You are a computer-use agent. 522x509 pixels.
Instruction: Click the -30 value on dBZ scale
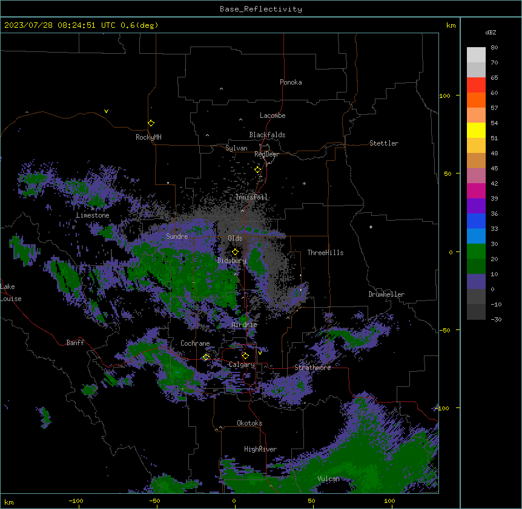(x=496, y=319)
